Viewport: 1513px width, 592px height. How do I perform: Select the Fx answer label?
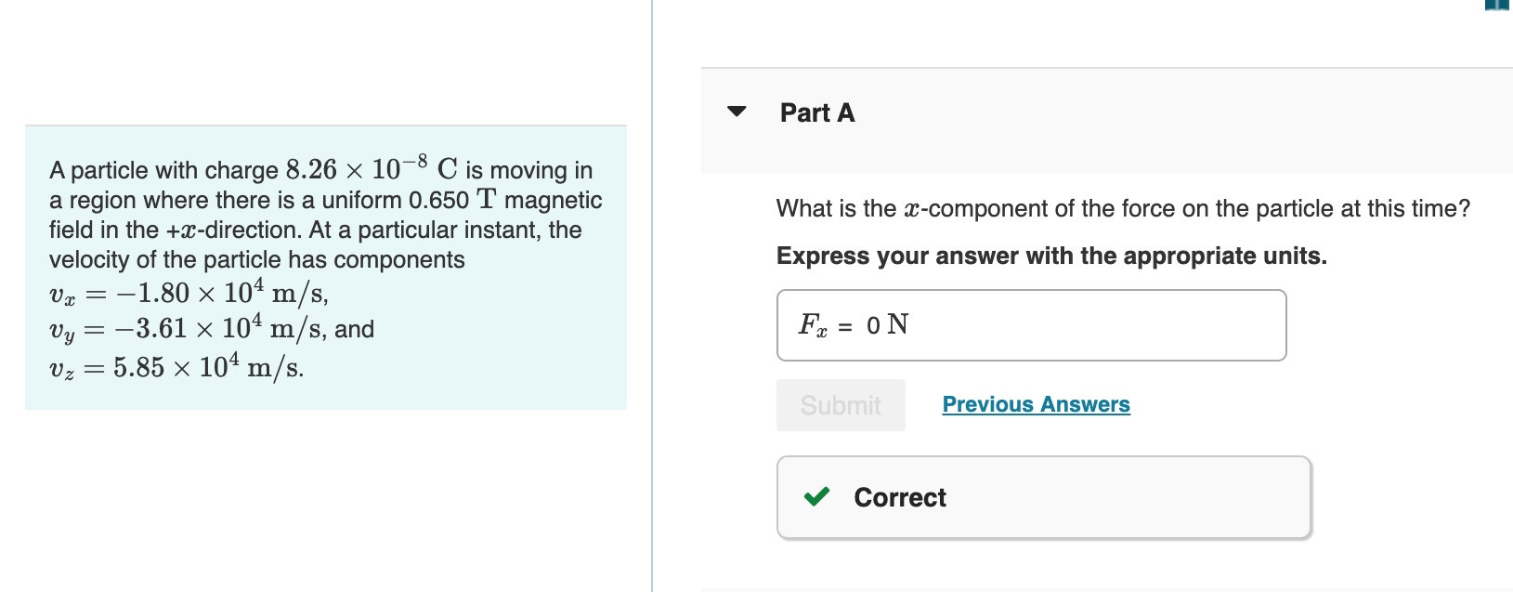(812, 325)
